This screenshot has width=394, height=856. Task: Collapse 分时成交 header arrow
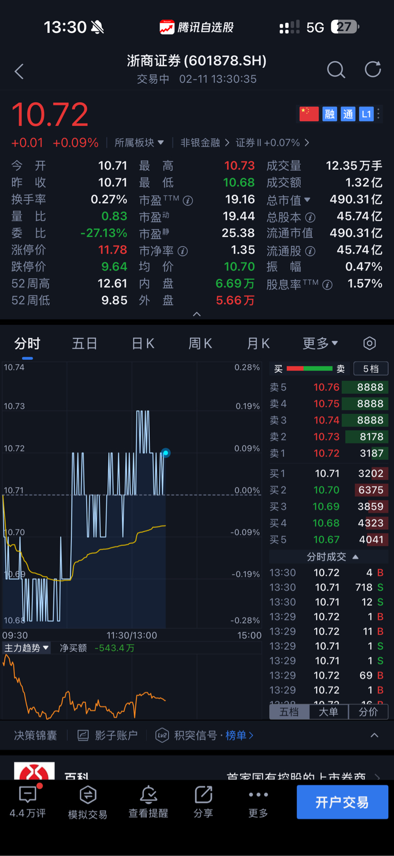point(356,557)
